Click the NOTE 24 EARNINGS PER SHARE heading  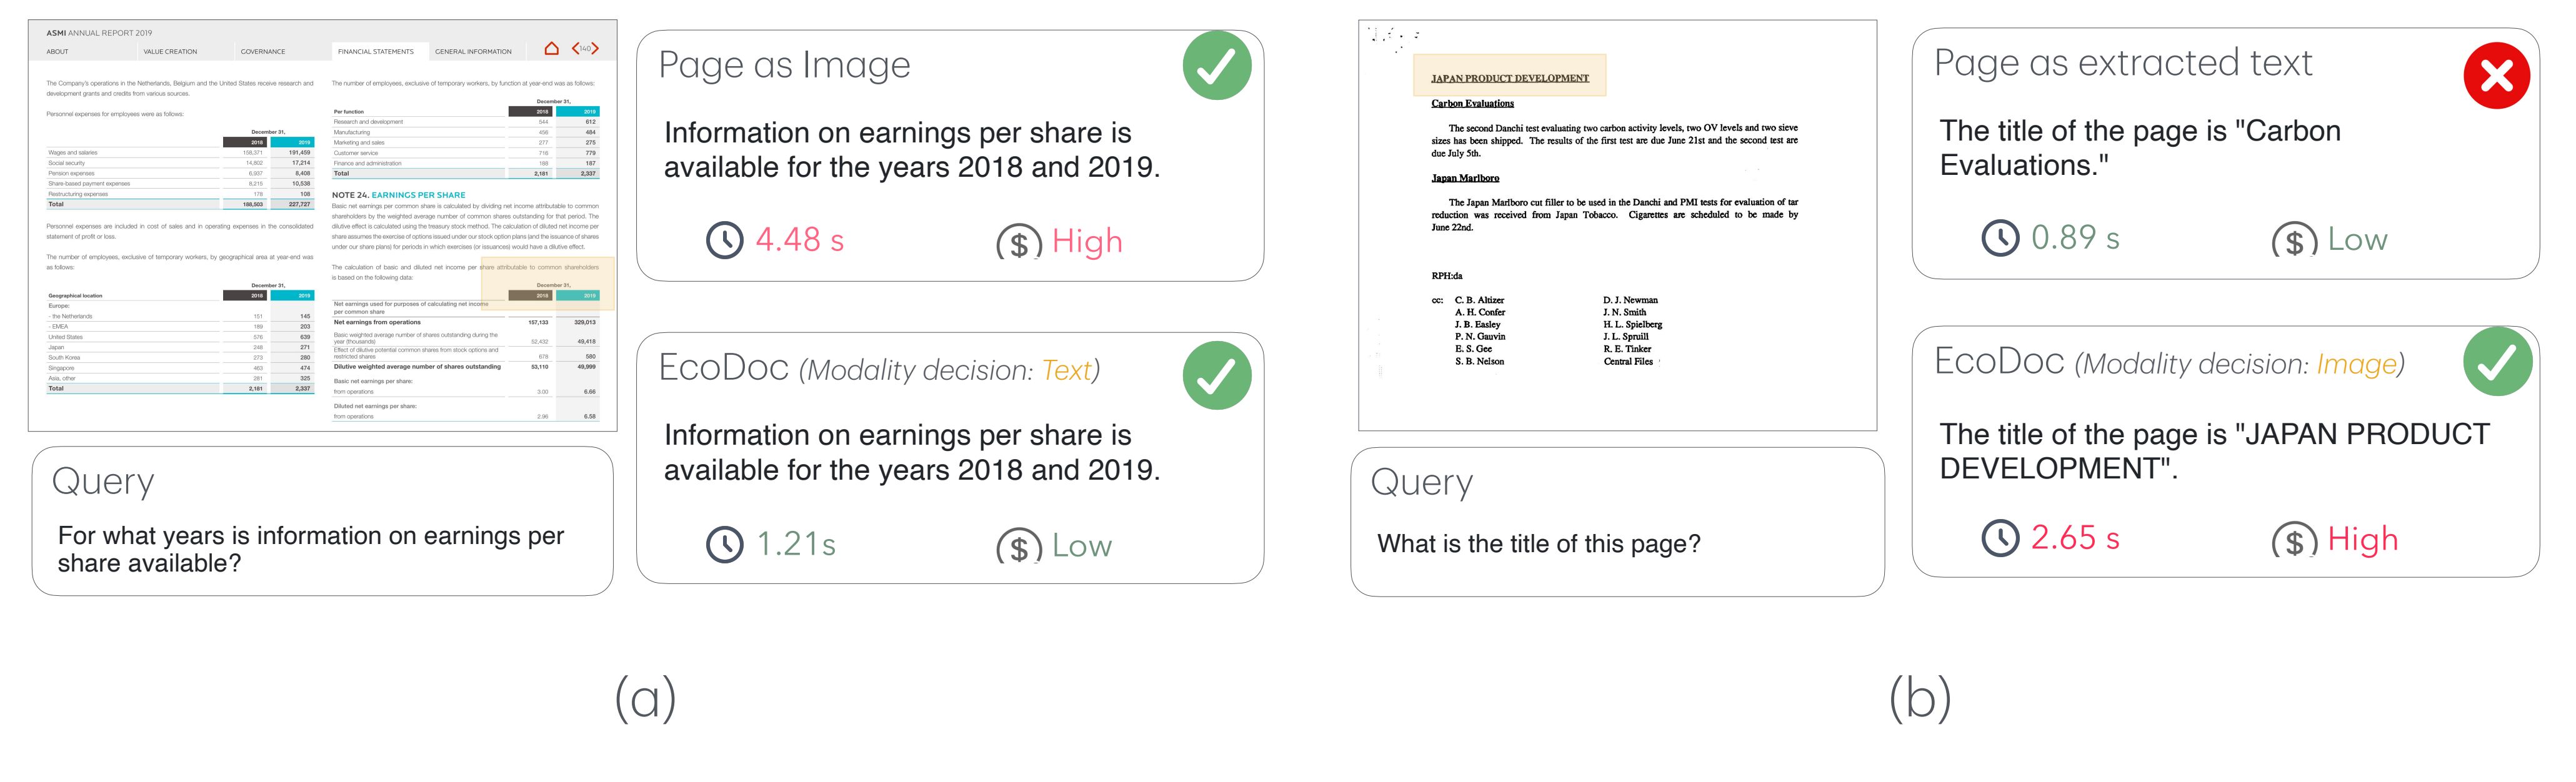coord(398,195)
